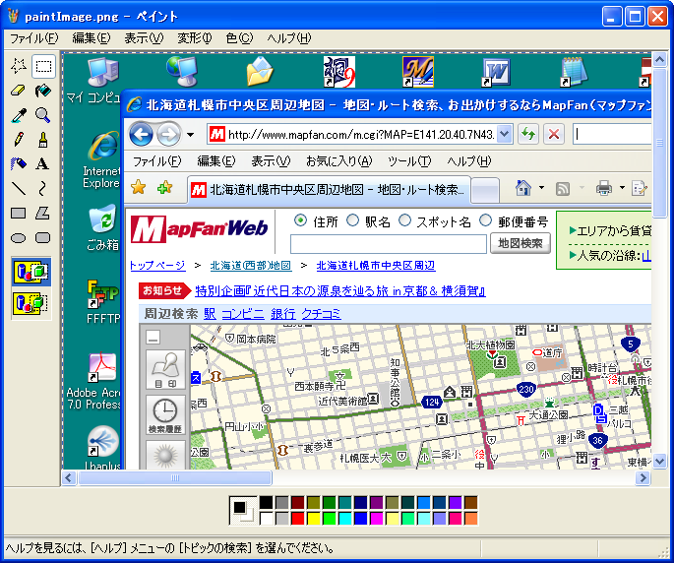Select the Line tool
The width and height of the screenshot is (674, 563).
click(19, 188)
